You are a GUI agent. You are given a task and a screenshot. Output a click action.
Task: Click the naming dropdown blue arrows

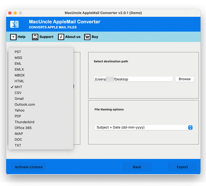coord(190,128)
